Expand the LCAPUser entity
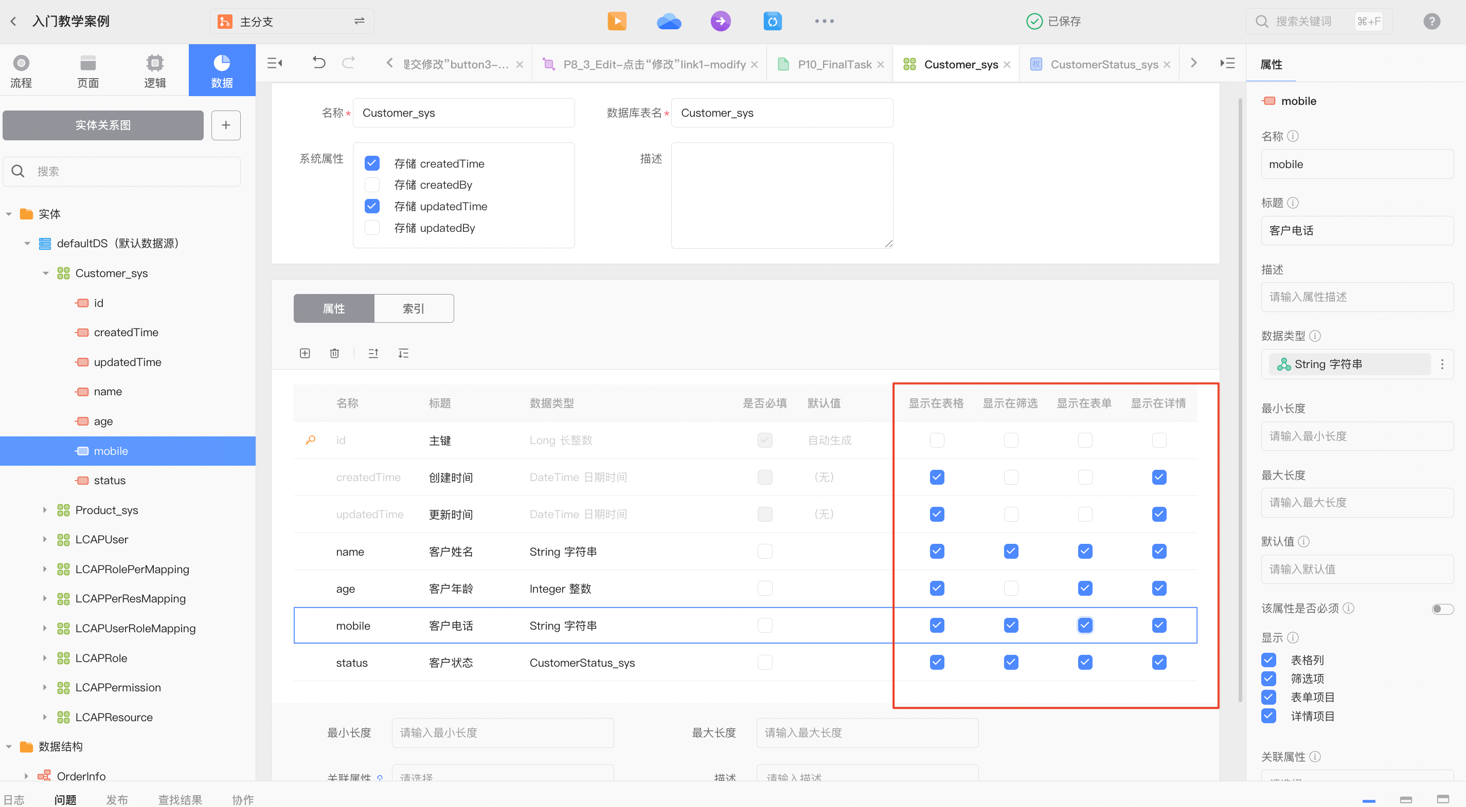The width and height of the screenshot is (1466, 807). coord(44,540)
